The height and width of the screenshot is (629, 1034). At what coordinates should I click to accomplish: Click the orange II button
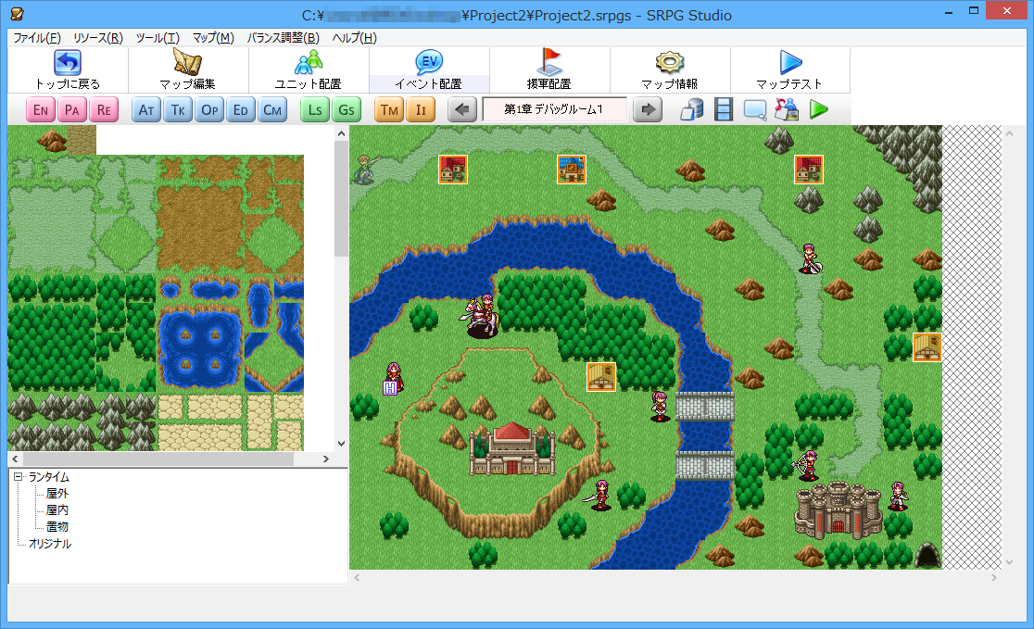[421, 109]
